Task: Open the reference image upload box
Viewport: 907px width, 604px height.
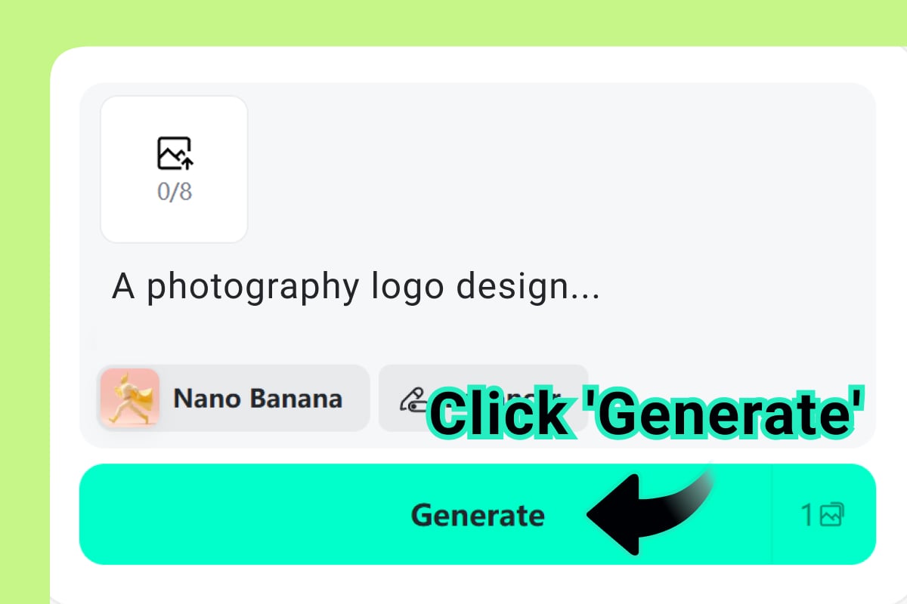Action: [x=174, y=169]
